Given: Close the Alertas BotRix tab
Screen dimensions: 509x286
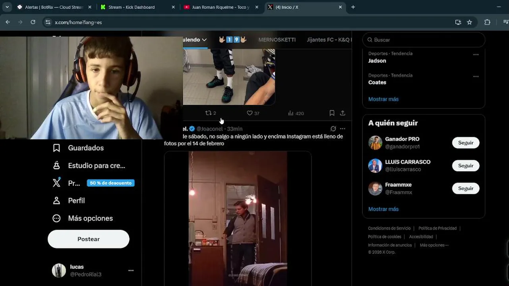Looking at the screenshot, I should coord(90,7).
